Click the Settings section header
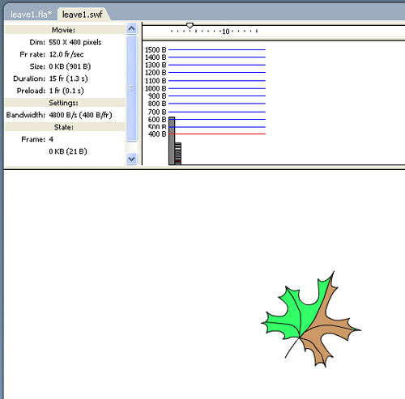Screen dimensions: 405x399 point(65,103)
